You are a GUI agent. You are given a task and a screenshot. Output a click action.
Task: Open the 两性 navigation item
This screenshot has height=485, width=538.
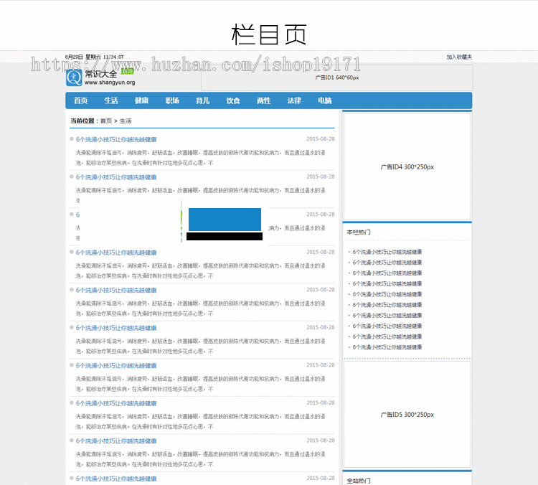pos(263,100)
